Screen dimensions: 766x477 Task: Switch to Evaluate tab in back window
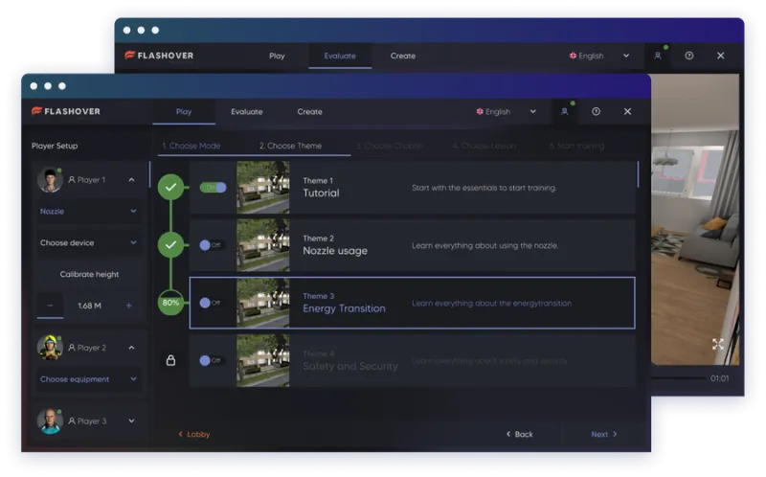(340, 56)
